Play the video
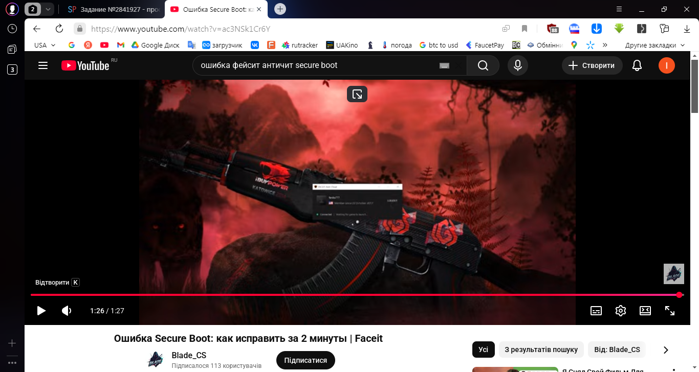This screenshot has height=372, width=699. pos(41,311)
